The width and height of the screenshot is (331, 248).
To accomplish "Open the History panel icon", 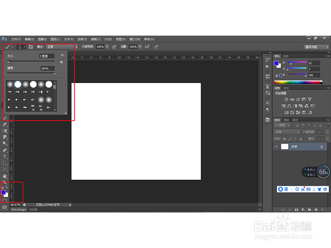I will [x=267, y=60].
